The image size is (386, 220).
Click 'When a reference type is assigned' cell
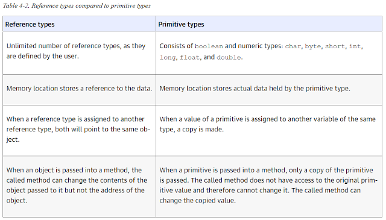click(x=79, y=131)
